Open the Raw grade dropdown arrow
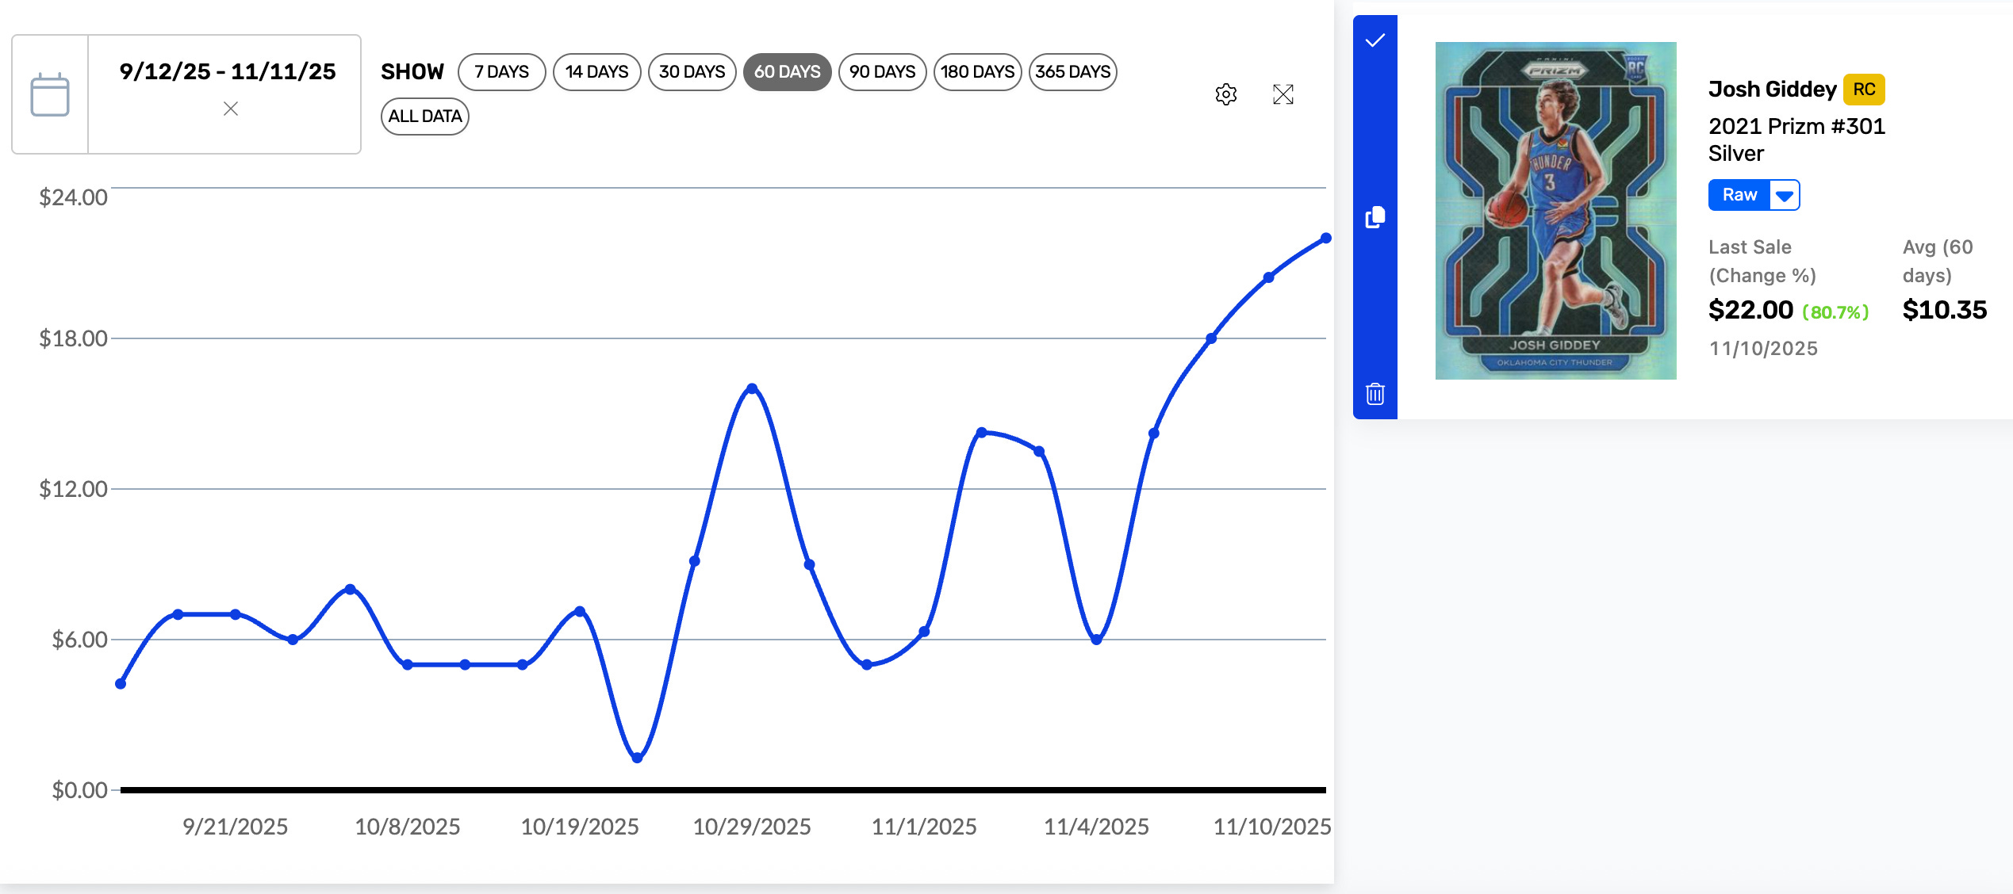This screenshot has width=2013, height=894. coord(1785,195)
